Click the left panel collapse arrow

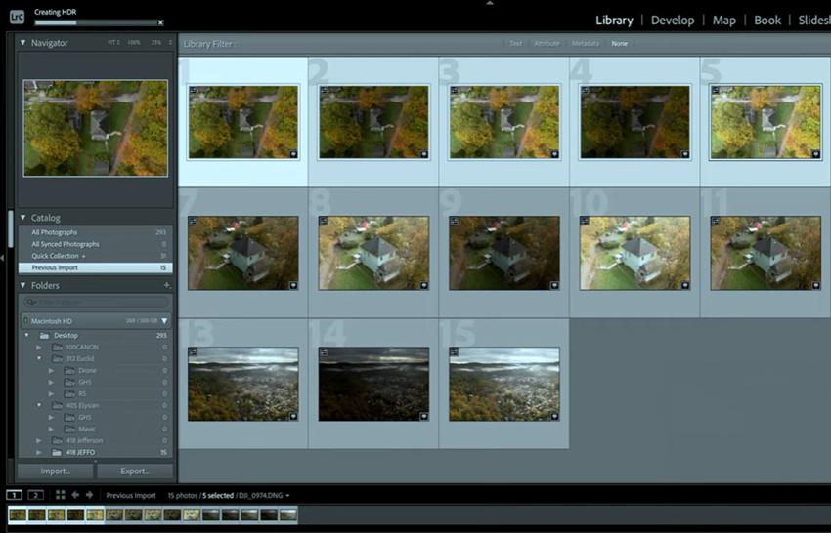point(2,258)
